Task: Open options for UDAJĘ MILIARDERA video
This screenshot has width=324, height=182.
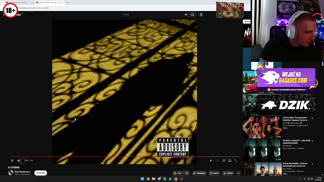Action: pyautogui.click(x=312, y=164)
